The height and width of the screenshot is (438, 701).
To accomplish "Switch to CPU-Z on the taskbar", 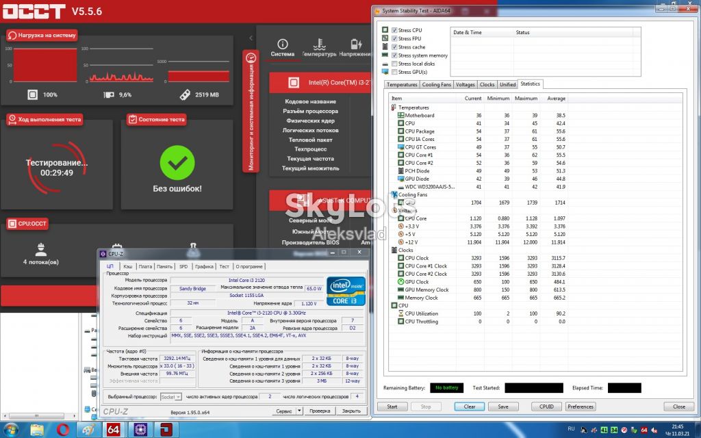I will 140,430.
